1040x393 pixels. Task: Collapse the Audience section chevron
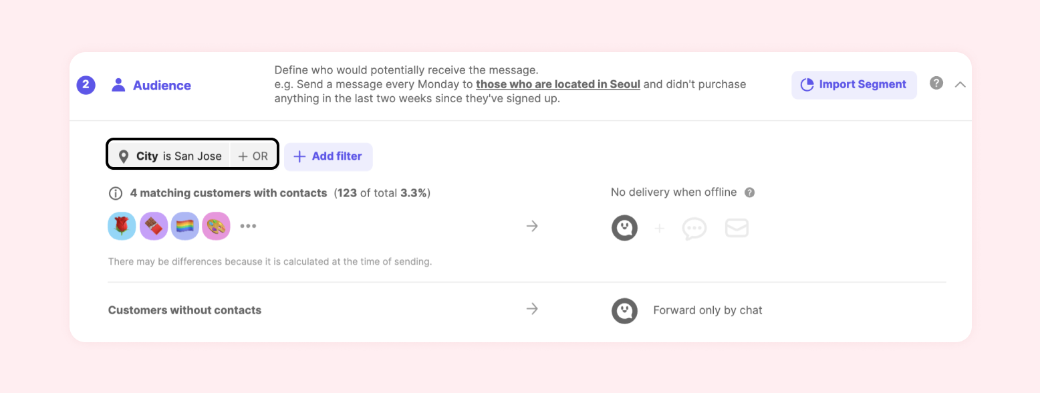(960, 85)
